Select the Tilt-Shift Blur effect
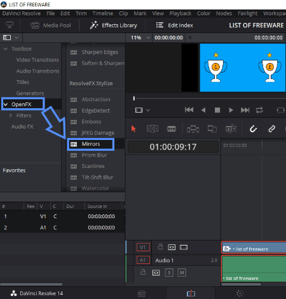 point(97,177)
